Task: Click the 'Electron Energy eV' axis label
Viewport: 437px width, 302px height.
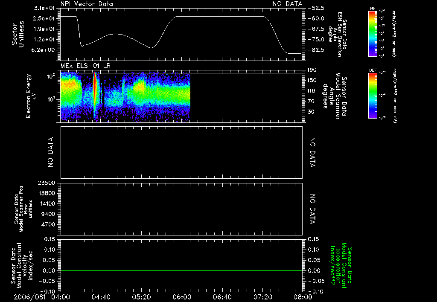Action: tap(31, 96)
